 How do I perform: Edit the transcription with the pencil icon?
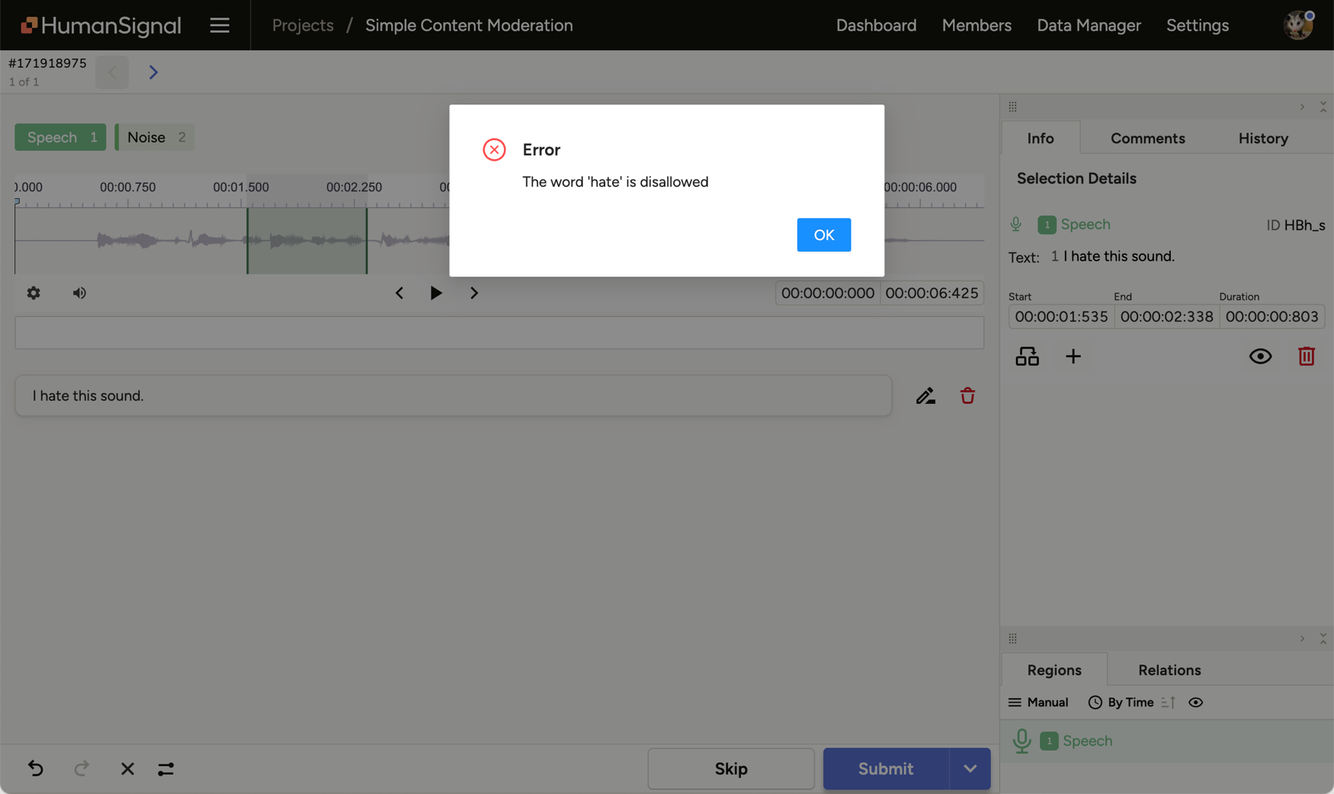[x=925, y=395]
